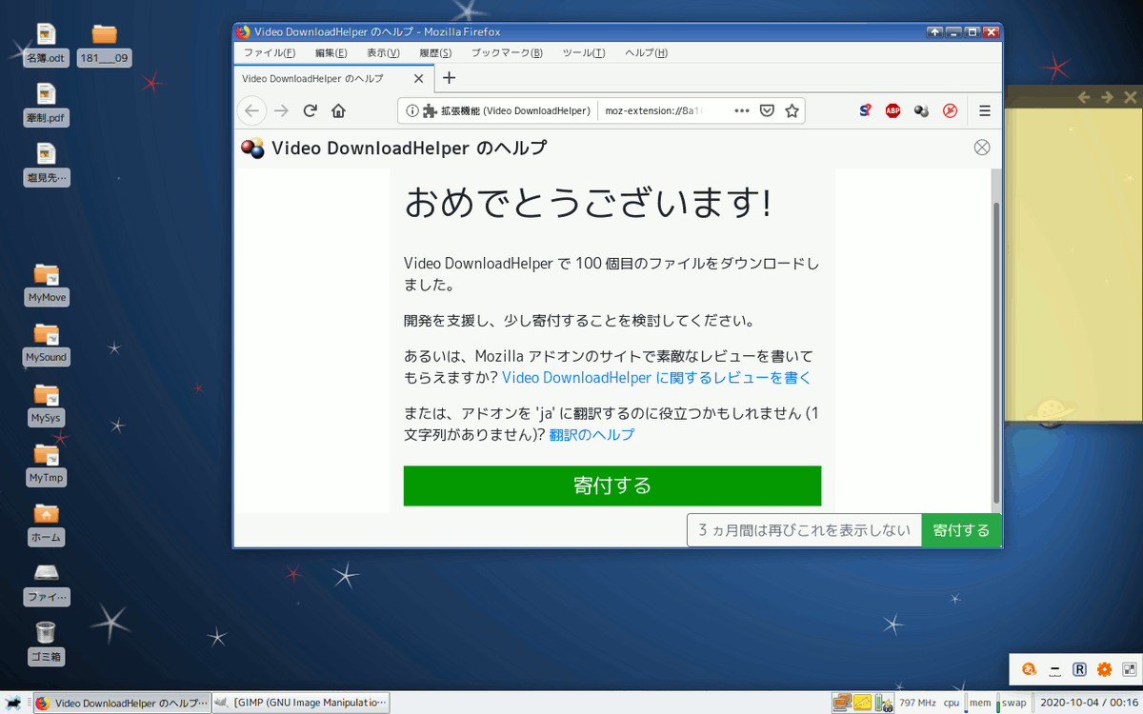Open the ファイル(F) menu
This screenshot has height=714, width=1143.
[x=270, y=52]
